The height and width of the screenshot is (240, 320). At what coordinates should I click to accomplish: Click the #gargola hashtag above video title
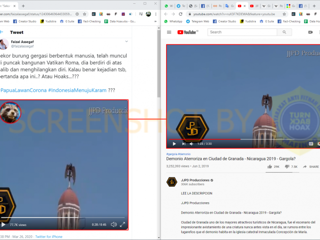pos(172,154)
